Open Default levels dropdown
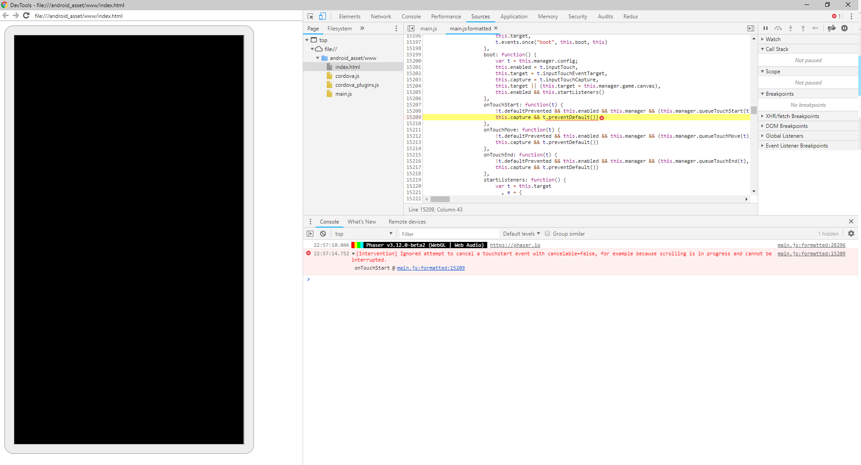Viewport: 861px width, 465px height. point(521,234)
